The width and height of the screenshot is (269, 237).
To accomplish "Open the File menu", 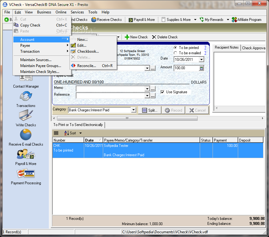I will [x=7, y=12].
